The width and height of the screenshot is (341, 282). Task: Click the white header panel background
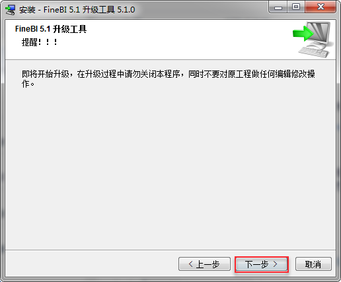(x=176, y=40)
